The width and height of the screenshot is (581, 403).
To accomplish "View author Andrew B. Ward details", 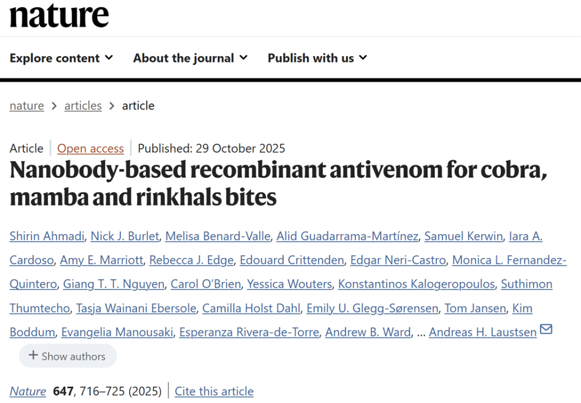I will pos(368,332).
